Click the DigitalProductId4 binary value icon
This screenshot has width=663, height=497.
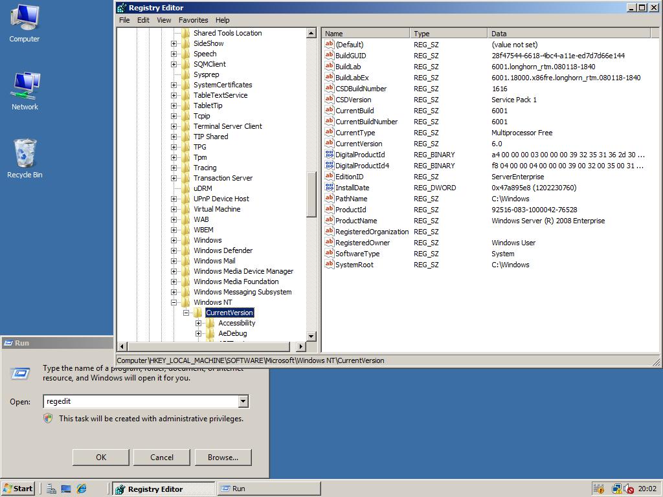coord(330,165)
